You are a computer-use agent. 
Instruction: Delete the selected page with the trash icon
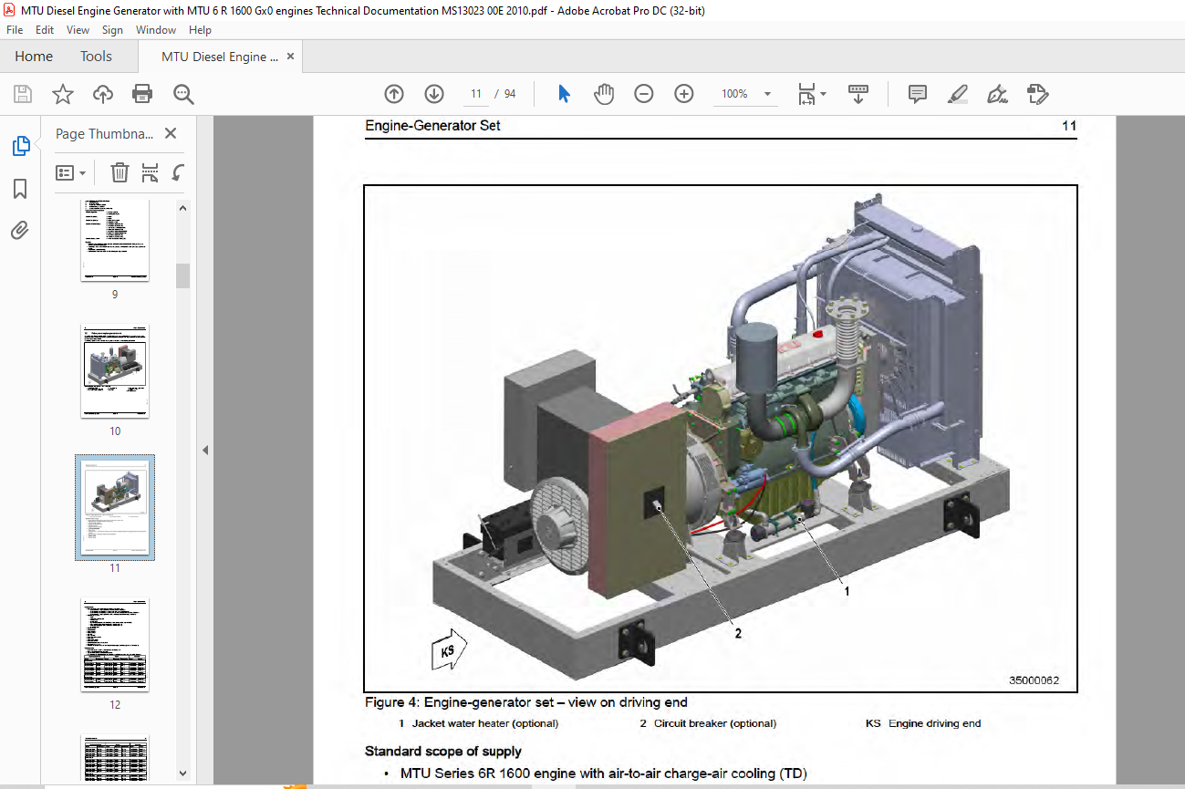click(120, 172)
